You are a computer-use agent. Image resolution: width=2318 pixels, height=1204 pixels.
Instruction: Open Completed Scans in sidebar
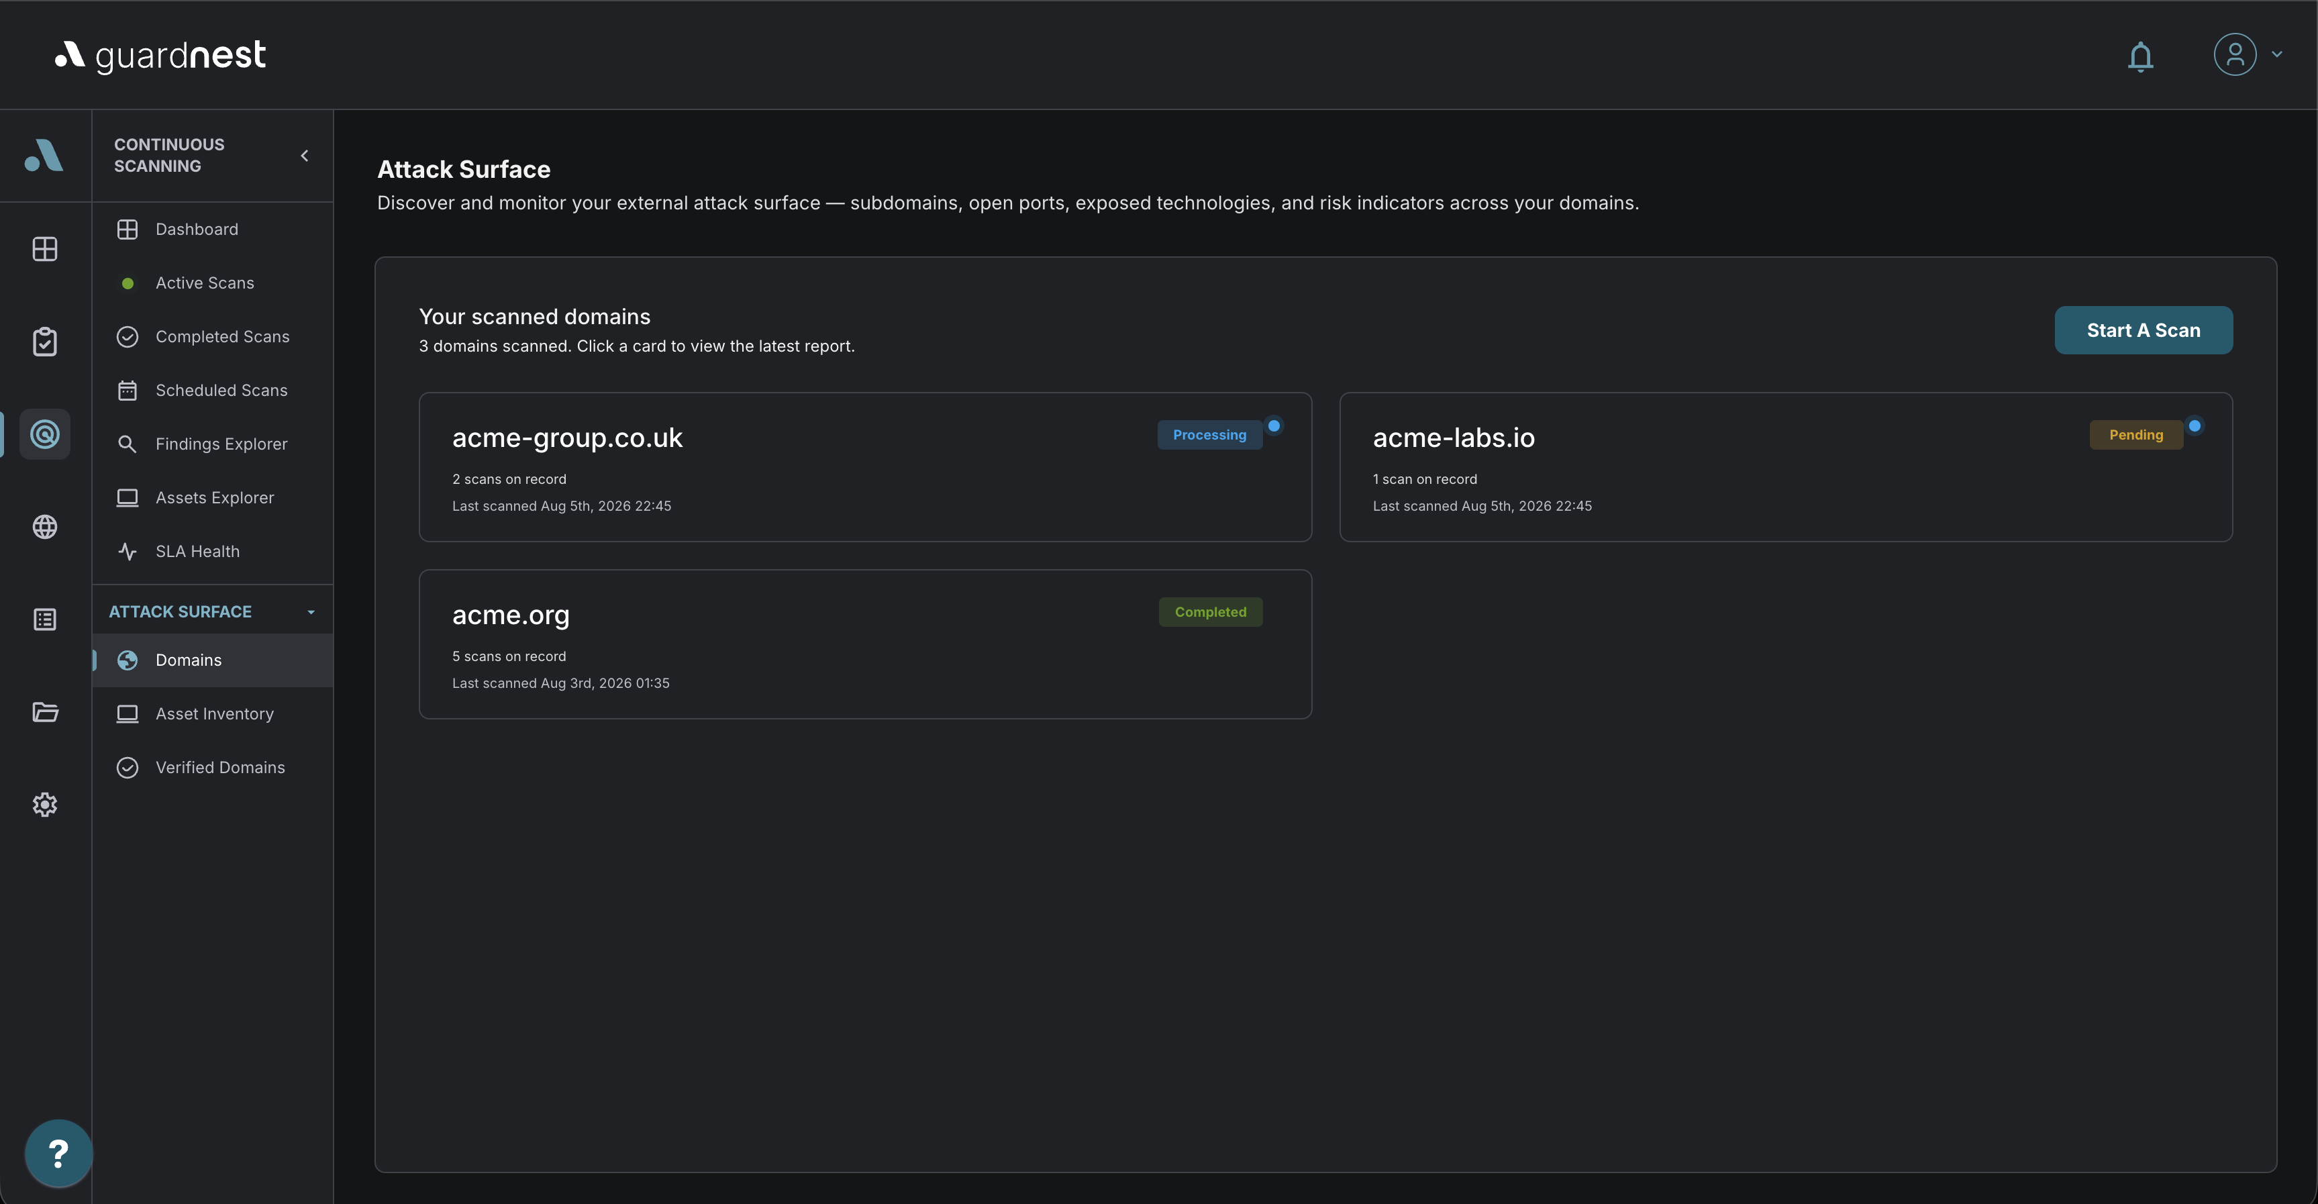pyautogui.click(x=212, y=336)
